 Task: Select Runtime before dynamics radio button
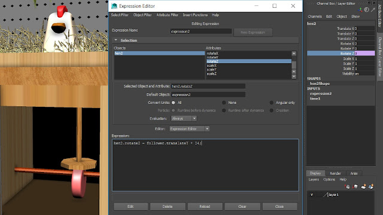(174, 110)
